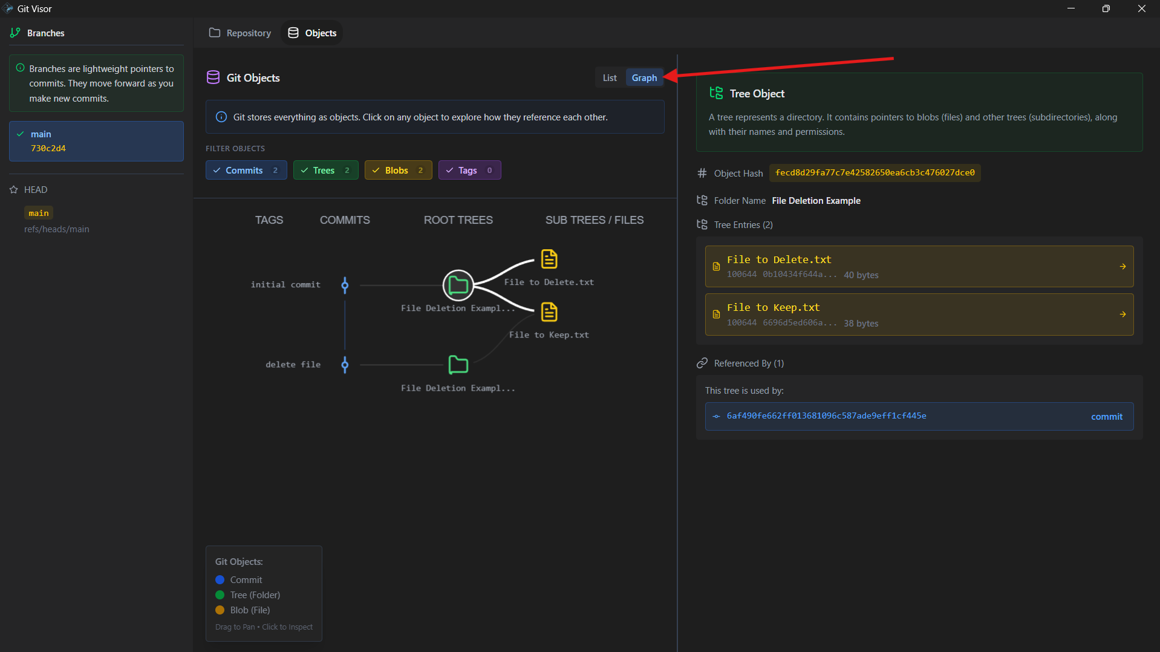Switch to Graph view
Screen dimensions: 1160x652
644,77
